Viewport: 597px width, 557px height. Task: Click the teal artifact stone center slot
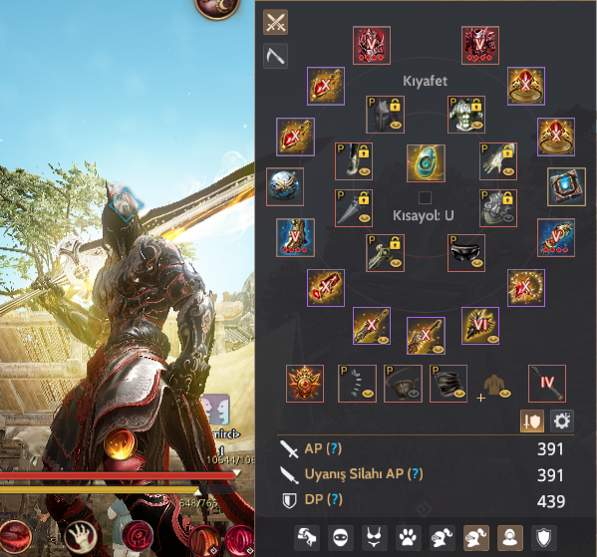(x=426, y=163)
